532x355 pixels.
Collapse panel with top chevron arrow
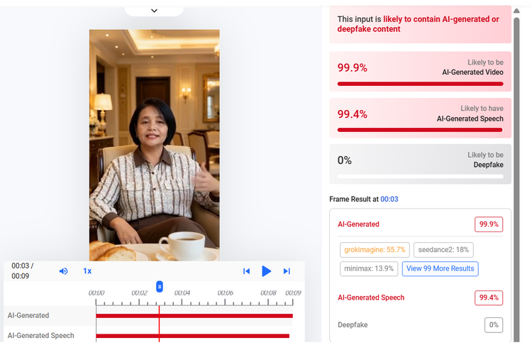point(154,11)
